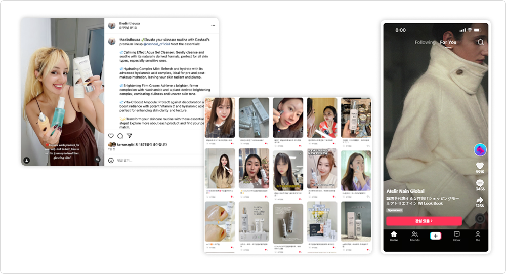Show tagged people icon on the photo
This screenshot has height=274, width=506.
(27, 160)
